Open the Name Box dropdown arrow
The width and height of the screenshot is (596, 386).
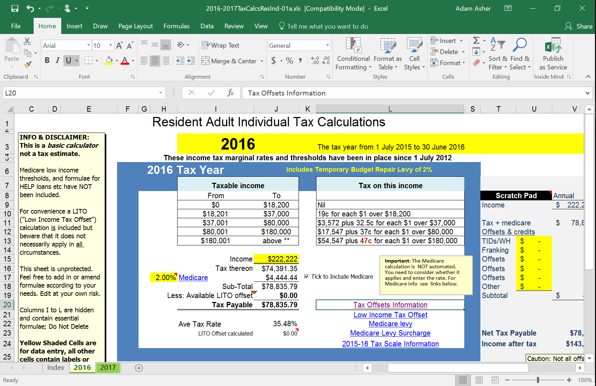160,93
